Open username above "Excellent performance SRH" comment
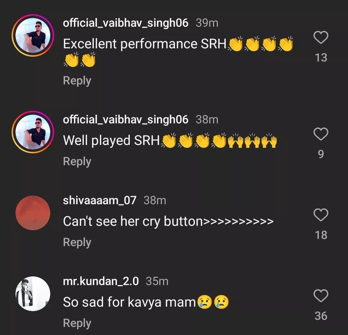The image size is (348, 335). coord(126,23)
